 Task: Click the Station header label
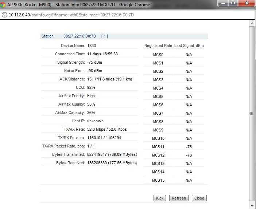[47, 36]
